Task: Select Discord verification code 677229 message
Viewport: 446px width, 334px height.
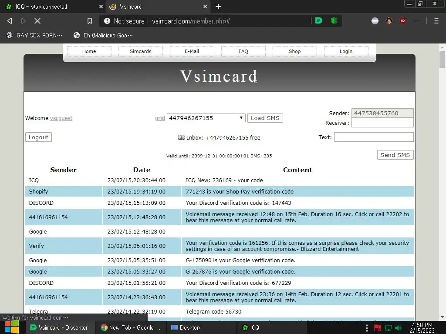Action: [238, 283]
